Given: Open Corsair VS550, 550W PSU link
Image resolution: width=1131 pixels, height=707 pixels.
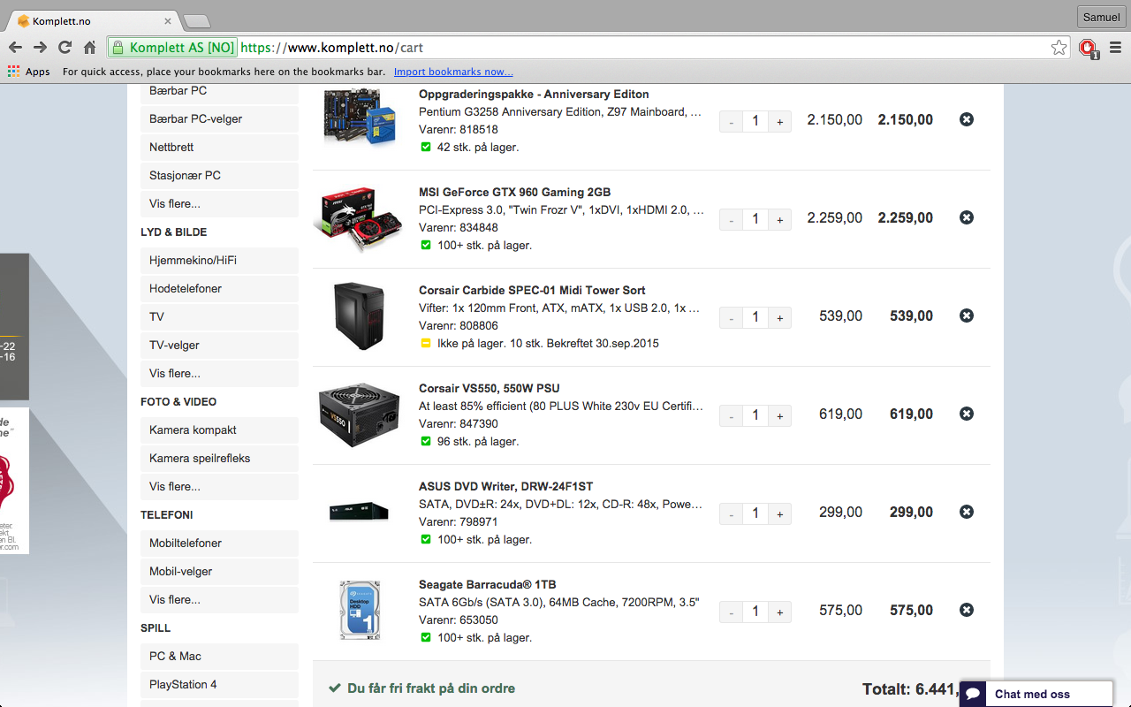Looking at the screenshot, I should tap(490, 388).
